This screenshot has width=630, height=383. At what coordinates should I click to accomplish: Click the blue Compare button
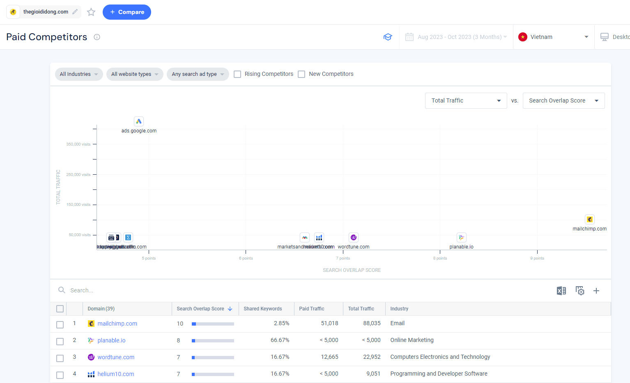(127, 12)
